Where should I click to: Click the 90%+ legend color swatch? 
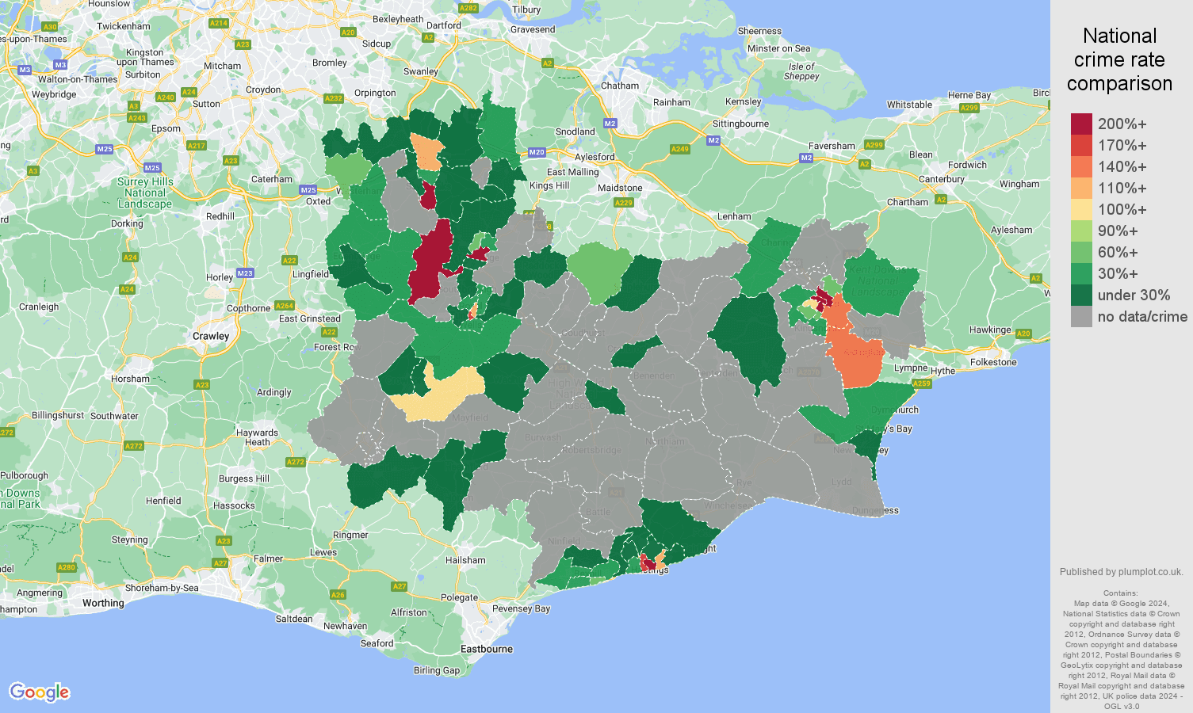pyautogui.click(x=1081, y=231)
